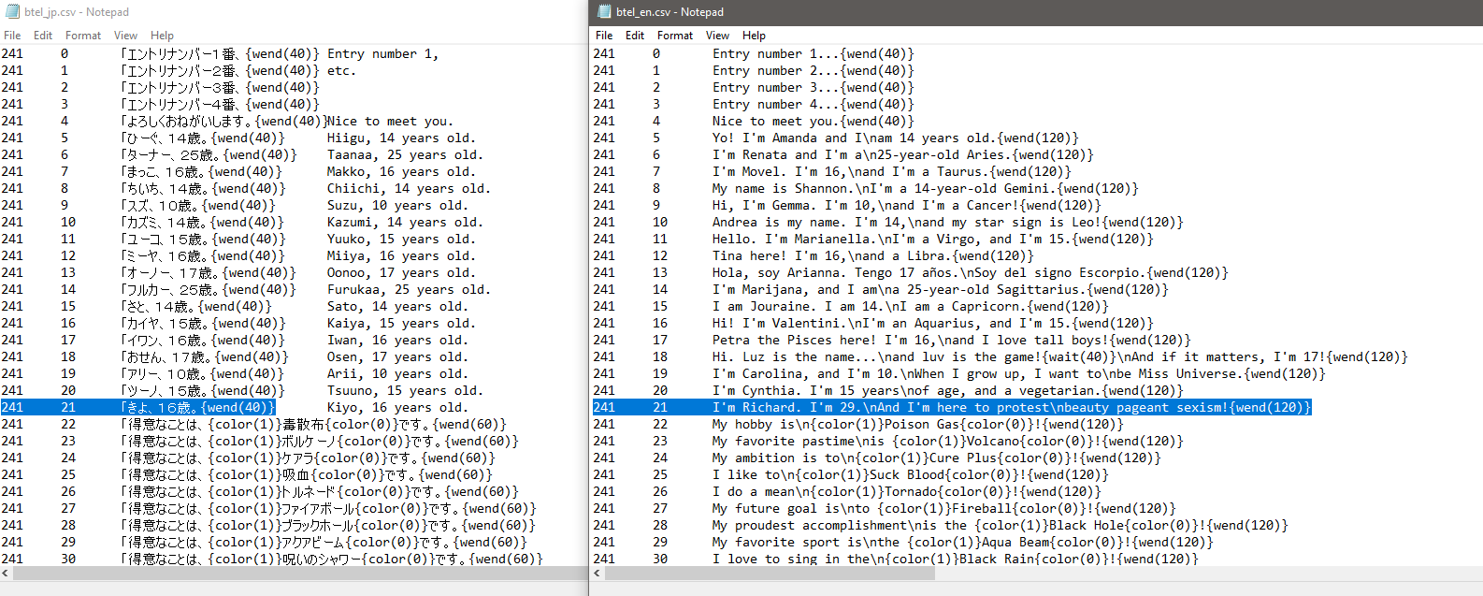The height and width of the screenshot is (596, 1483).
Task: Click "Chiichi, 14 years old." in the jp file
Action: click(409, 188)
